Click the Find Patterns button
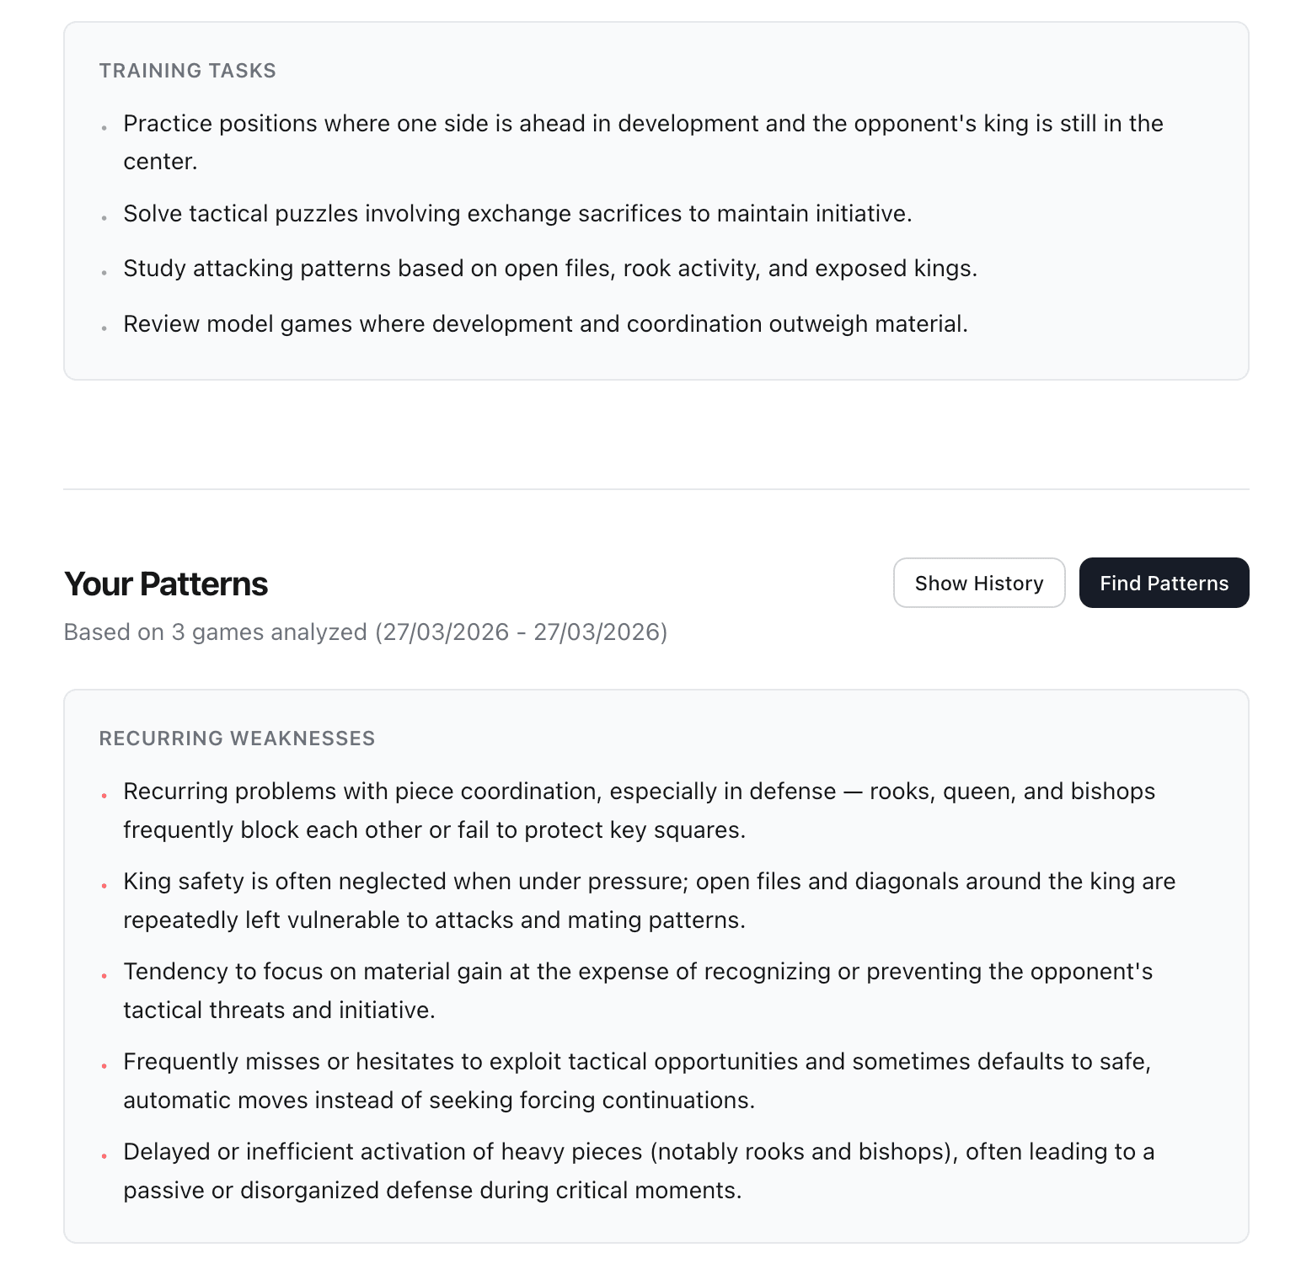Image resolution: width=1301 pixels, height=1269 pixels. 1164,583
